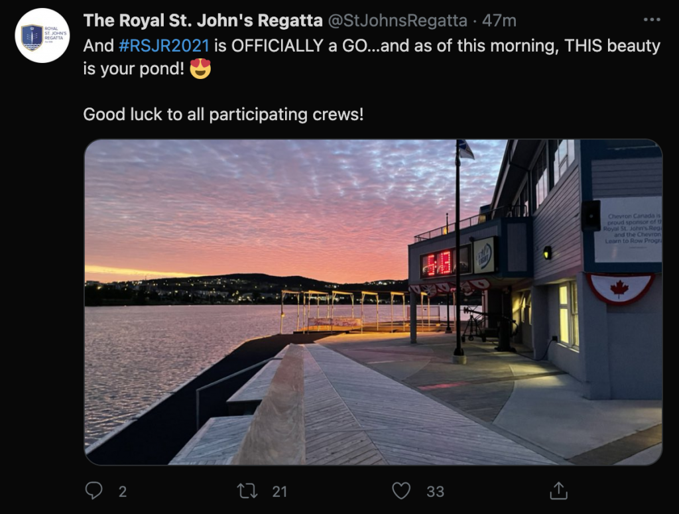Click the maple leaf bunting in the photo
The width and height of the screenshot is (679, 514).
pyautogui.click(x=620, y=289)
